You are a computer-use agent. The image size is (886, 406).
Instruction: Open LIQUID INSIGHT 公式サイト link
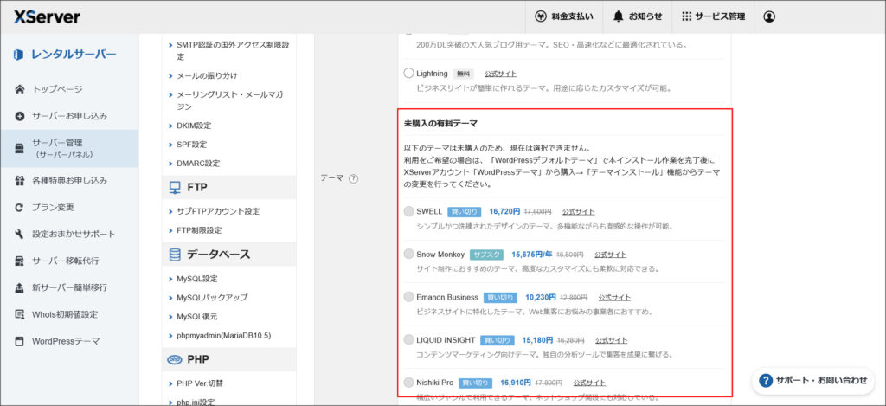click(x=611, y=340)
